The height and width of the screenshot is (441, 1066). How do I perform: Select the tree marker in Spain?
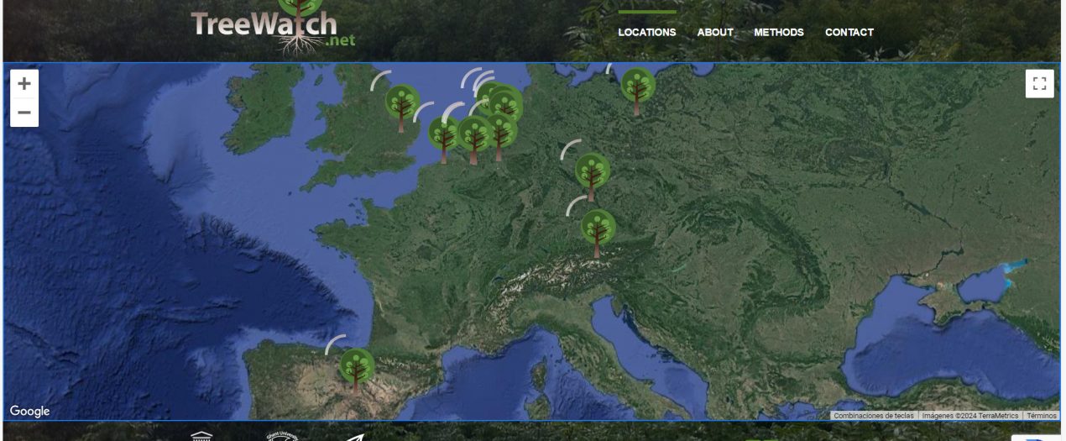click(357, 368)
